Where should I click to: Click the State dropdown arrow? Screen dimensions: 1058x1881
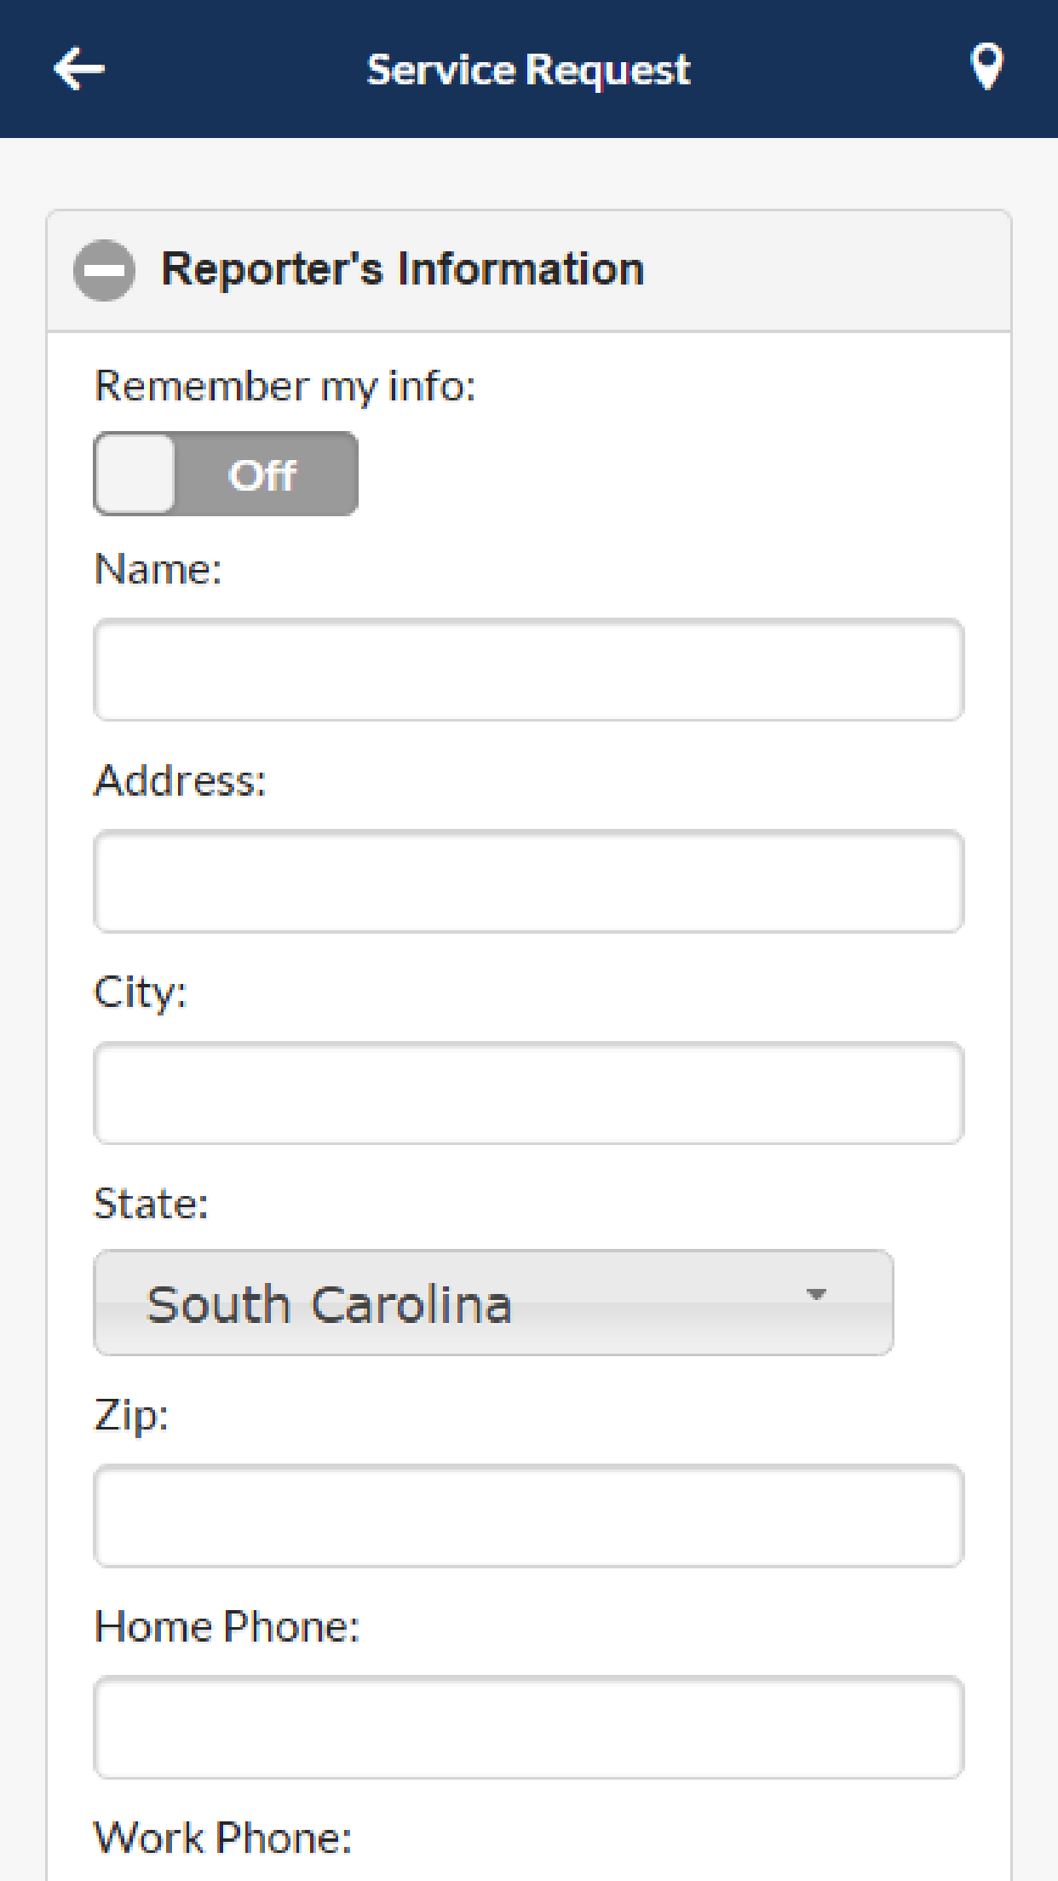point(816,1295)
